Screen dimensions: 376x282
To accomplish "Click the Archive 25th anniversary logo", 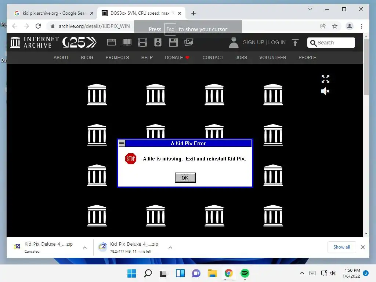I will 79,42.
